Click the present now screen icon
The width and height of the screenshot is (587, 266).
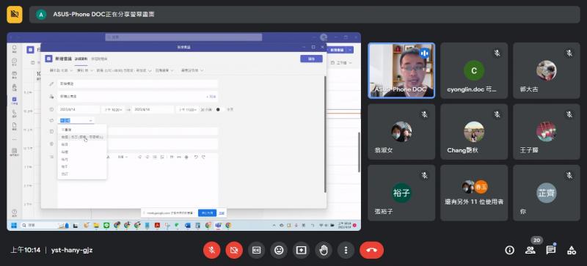(x=301, y=251)
